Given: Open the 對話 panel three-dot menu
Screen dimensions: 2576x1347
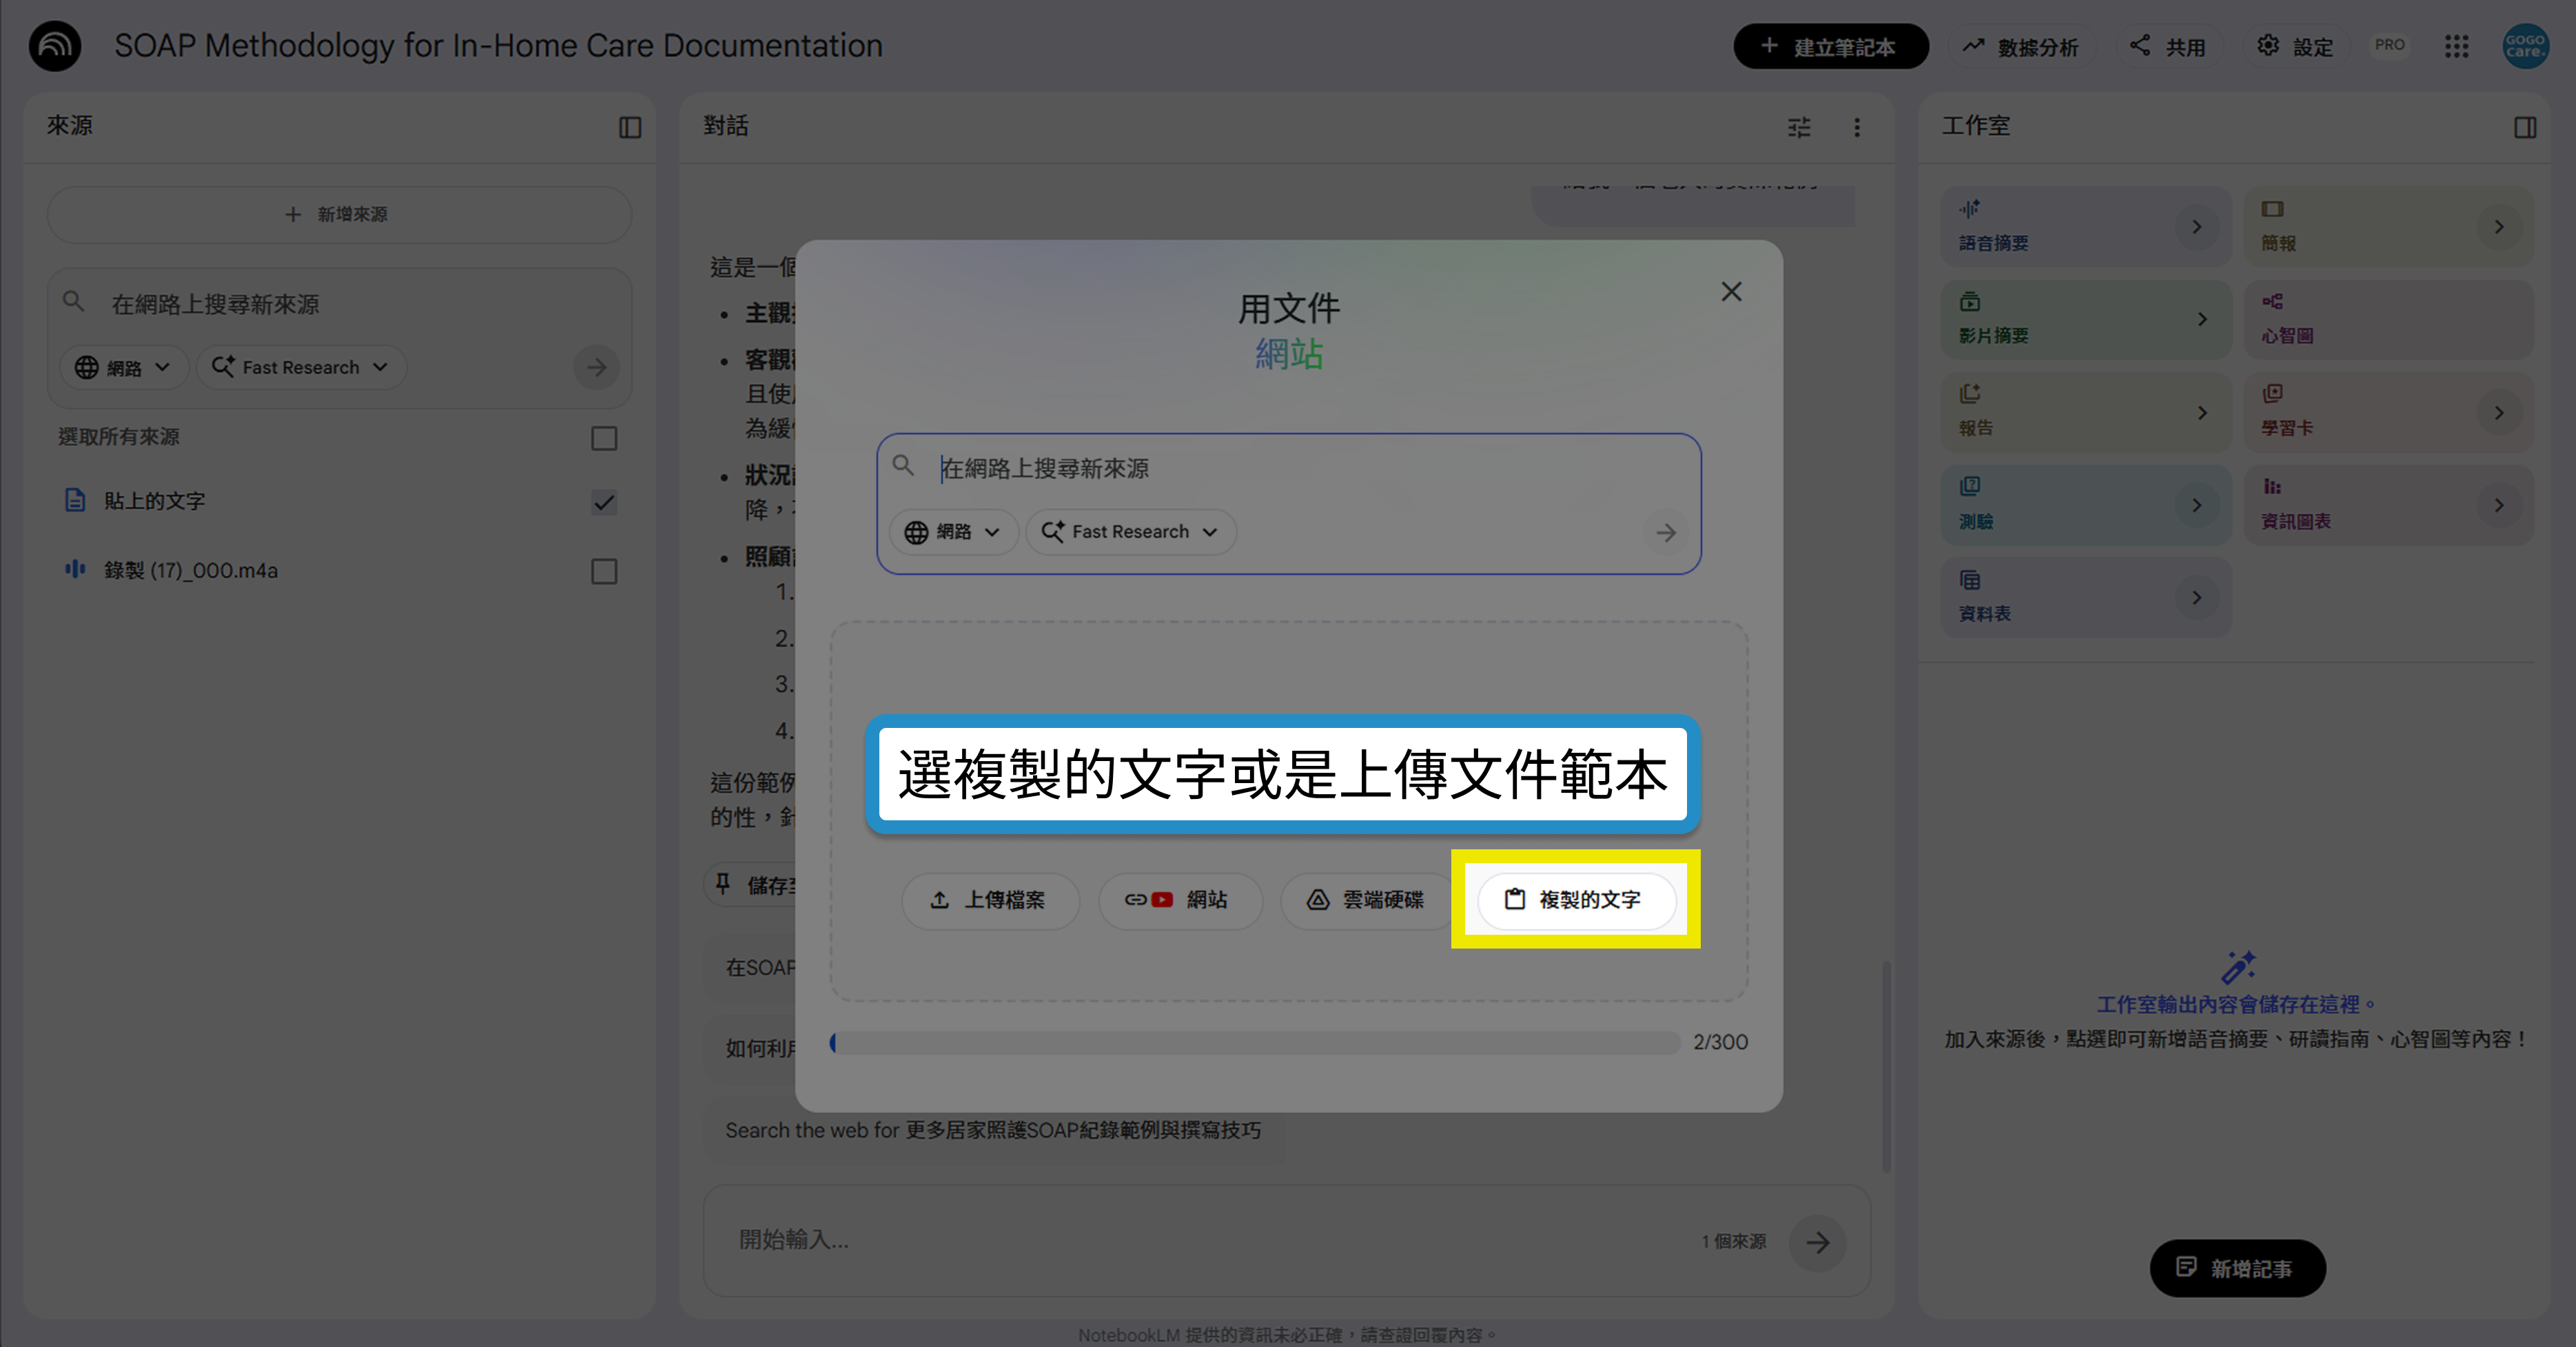Looking at the screenshot, I should coord(1857,127).
